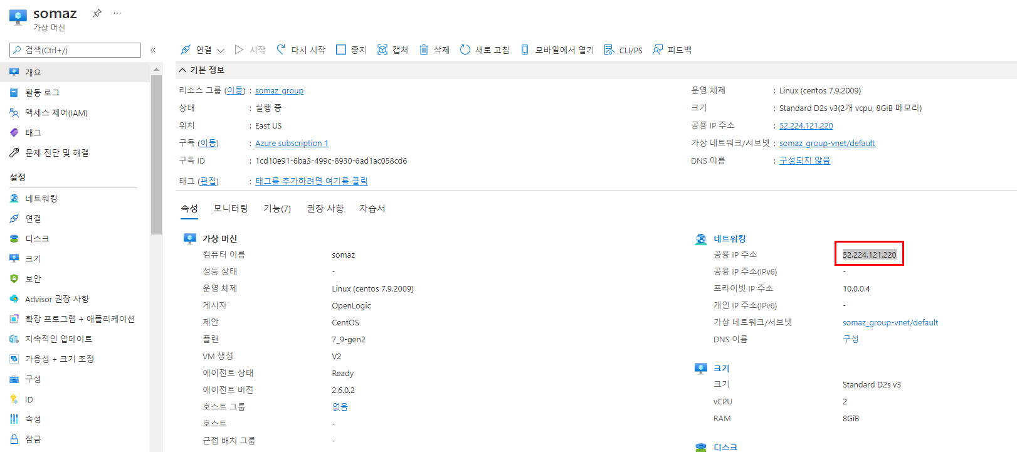The height and width of the screenshot is (452, 1017).
Task: Capture the VM with 캡처 button
Action: pyautogui.click(x=393, y=50)
